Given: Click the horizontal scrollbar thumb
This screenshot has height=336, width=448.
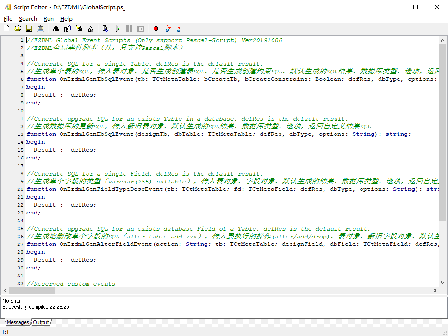Looking at the screenshot, I should coord(32,290).
